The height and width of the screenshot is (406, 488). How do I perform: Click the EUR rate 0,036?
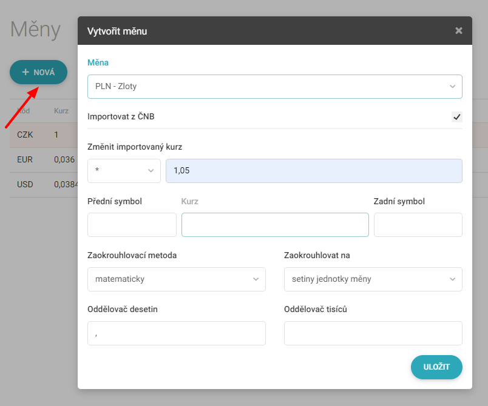click(x=64, y=159)
